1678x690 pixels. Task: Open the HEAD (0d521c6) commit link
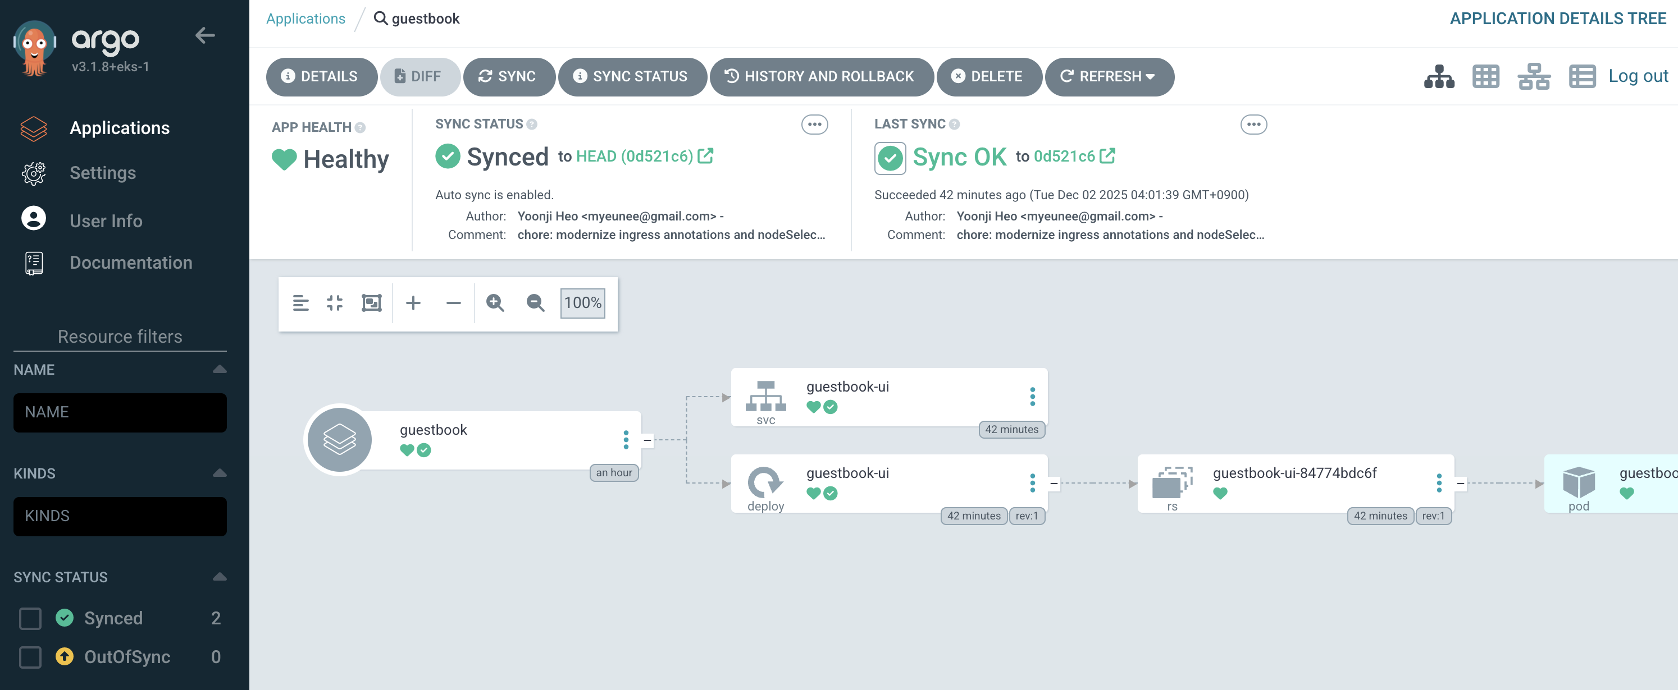point(635,157)
